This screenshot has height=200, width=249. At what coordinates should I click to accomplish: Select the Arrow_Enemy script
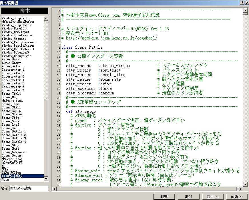(23, 63)
